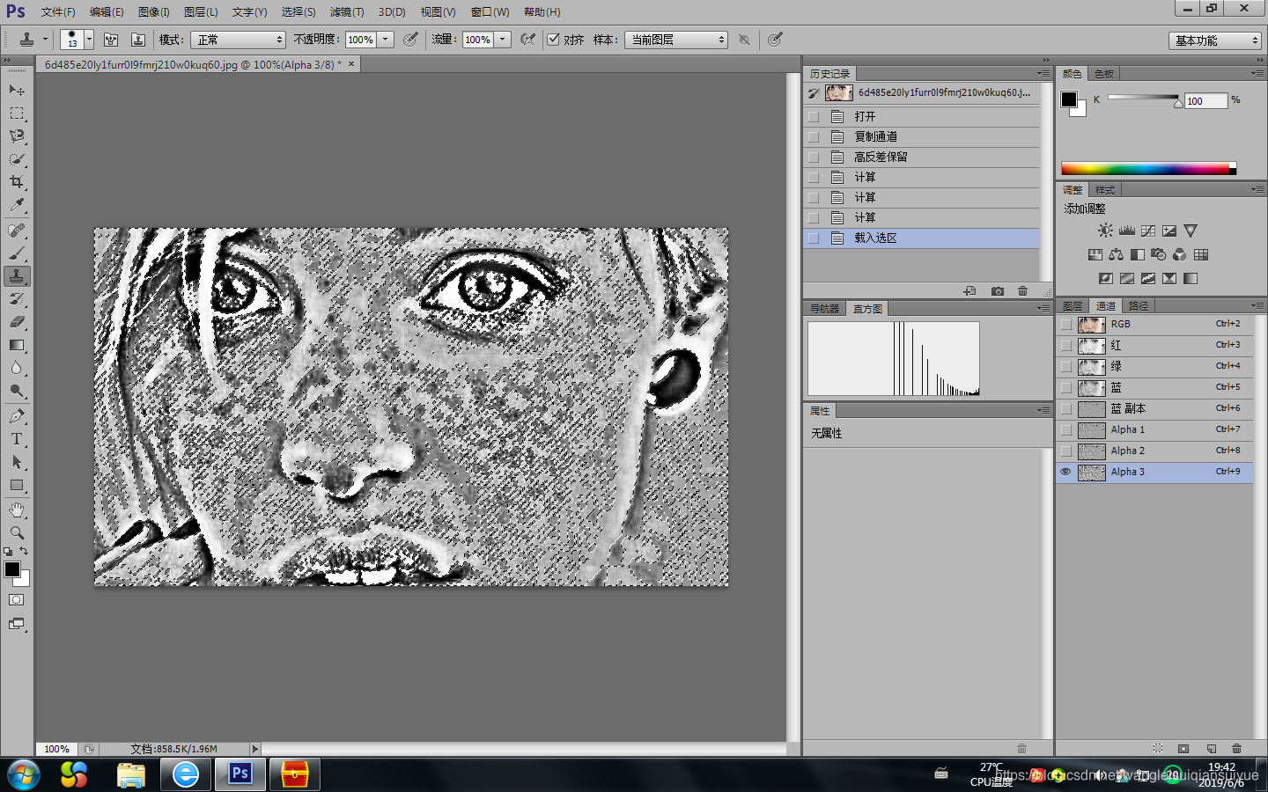The width and height of the screenshot is (1268, 792).
Task: Open the 基本功能 workspace dropdown
Action: pyautogui.click(x=1215, y=40)
